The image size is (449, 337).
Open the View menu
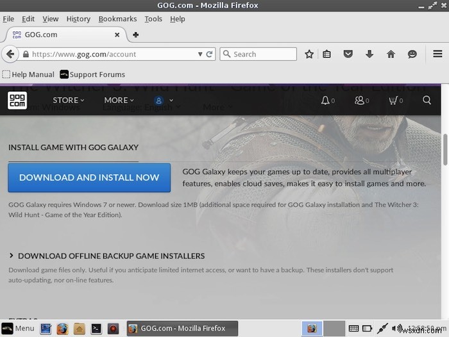tap(51, 19)
